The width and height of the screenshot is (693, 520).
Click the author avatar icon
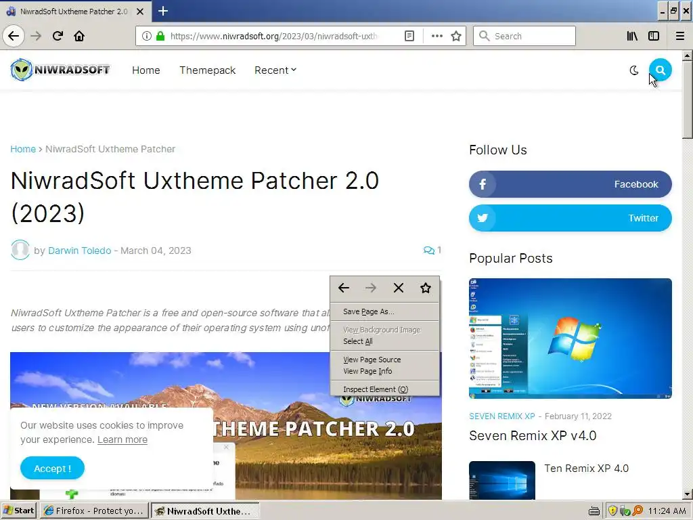(20, 250)
